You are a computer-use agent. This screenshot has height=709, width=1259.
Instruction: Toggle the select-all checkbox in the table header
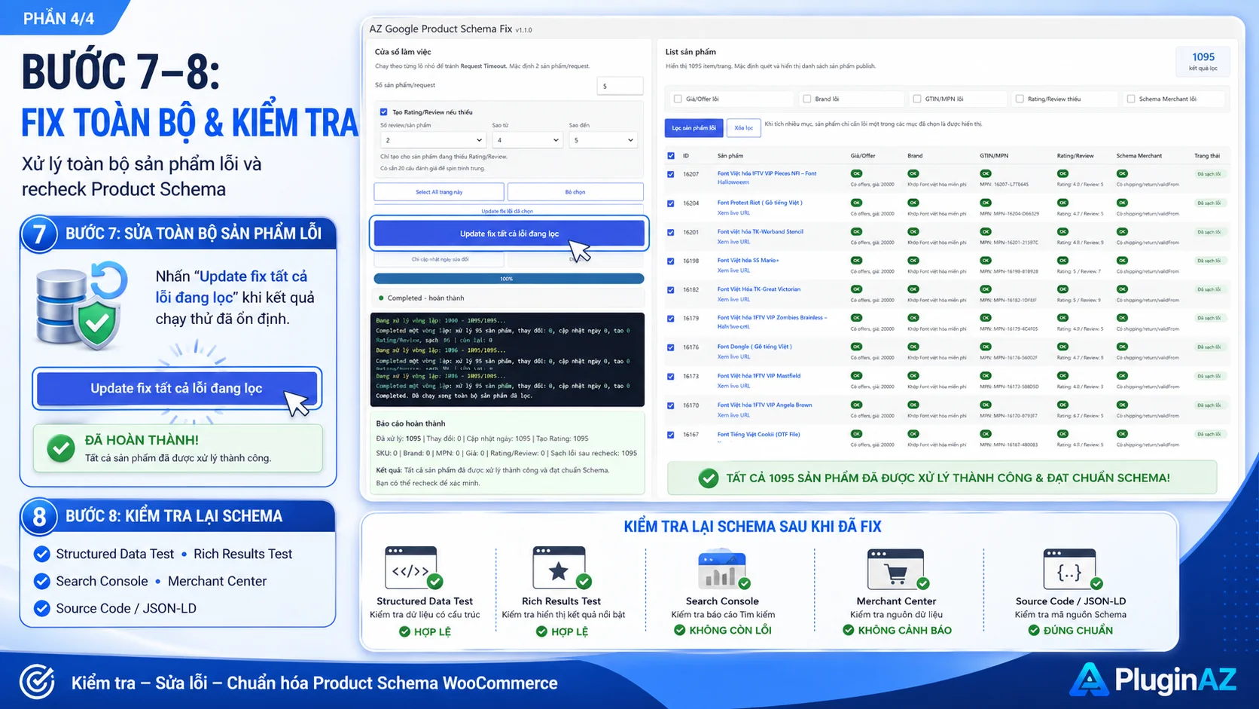click(x=671, y=156)
